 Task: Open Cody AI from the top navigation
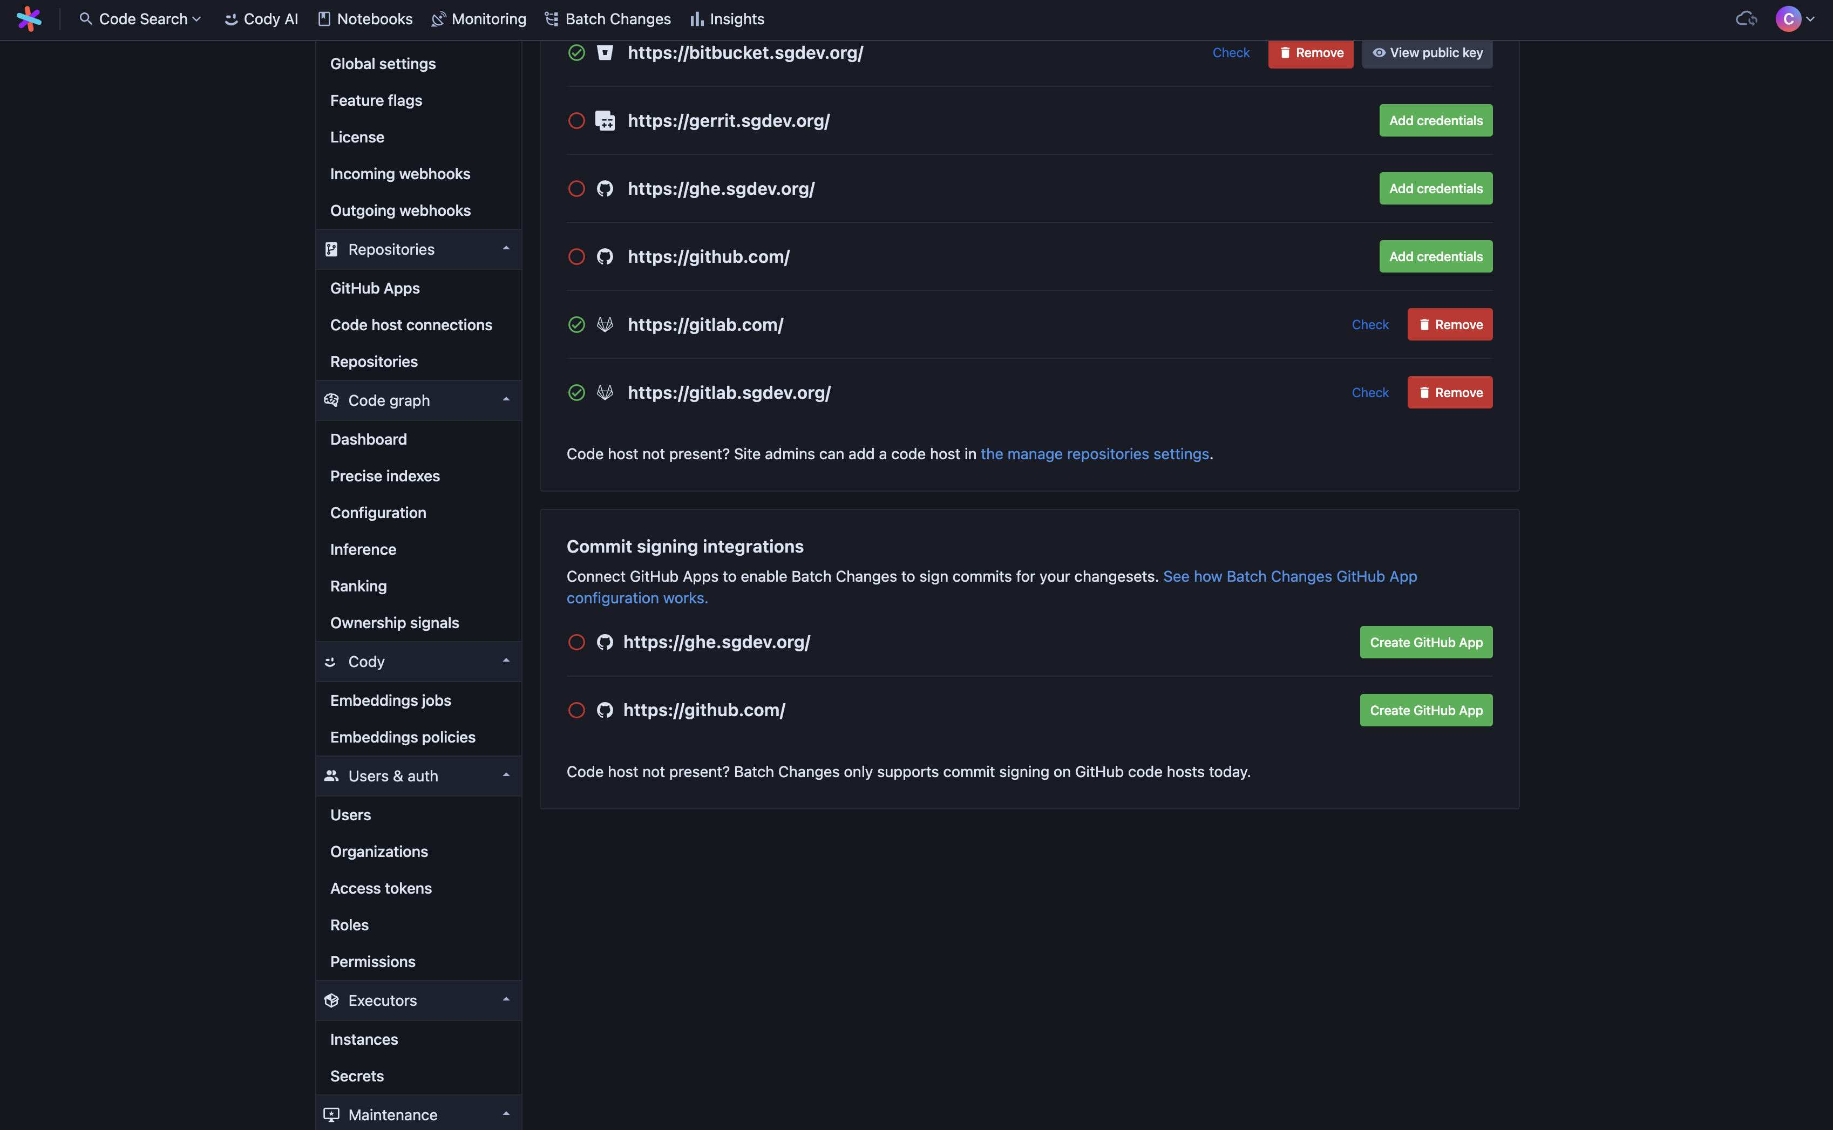coord(261,19)
